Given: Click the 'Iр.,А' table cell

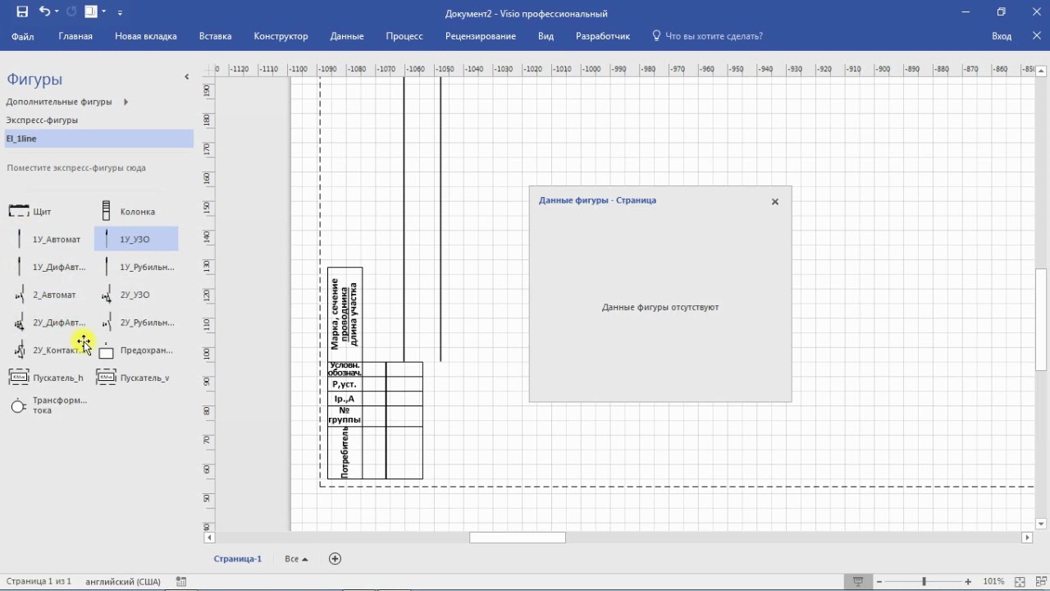Looking at the screenshot, I should [345, 398].
